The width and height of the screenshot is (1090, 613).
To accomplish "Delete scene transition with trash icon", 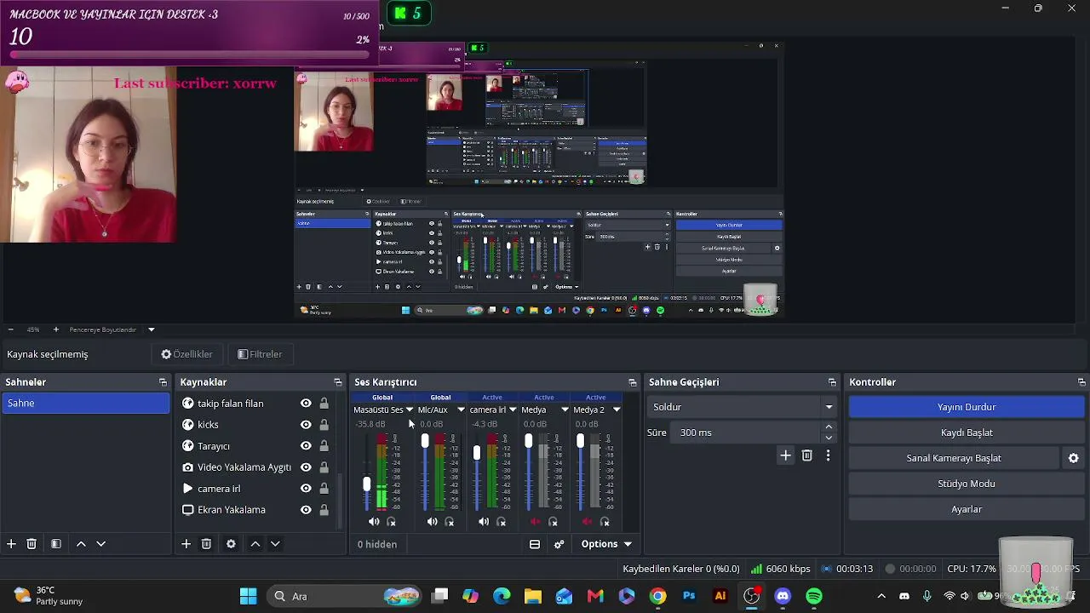I will point(807,455).
